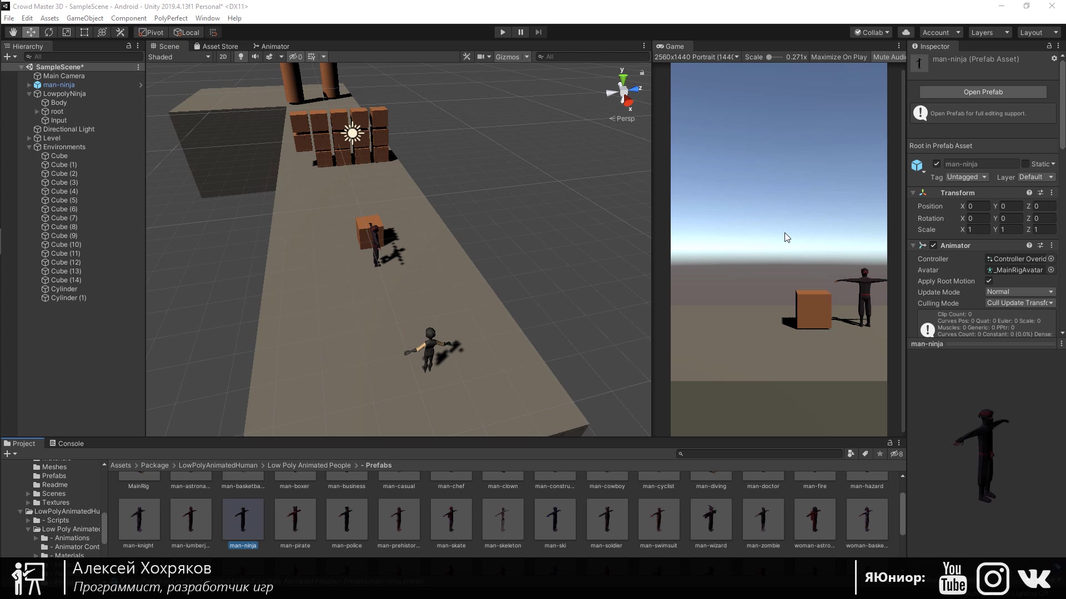1066x599 pixels.
Task: Step one frame forward
Action: click(538, 32)
